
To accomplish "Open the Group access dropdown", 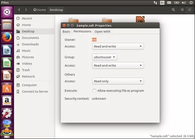I will tap(118, 66).
